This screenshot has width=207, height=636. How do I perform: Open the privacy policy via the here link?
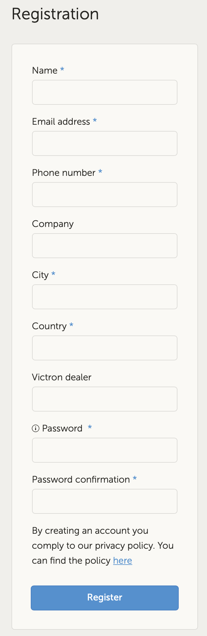pos(122,561)
